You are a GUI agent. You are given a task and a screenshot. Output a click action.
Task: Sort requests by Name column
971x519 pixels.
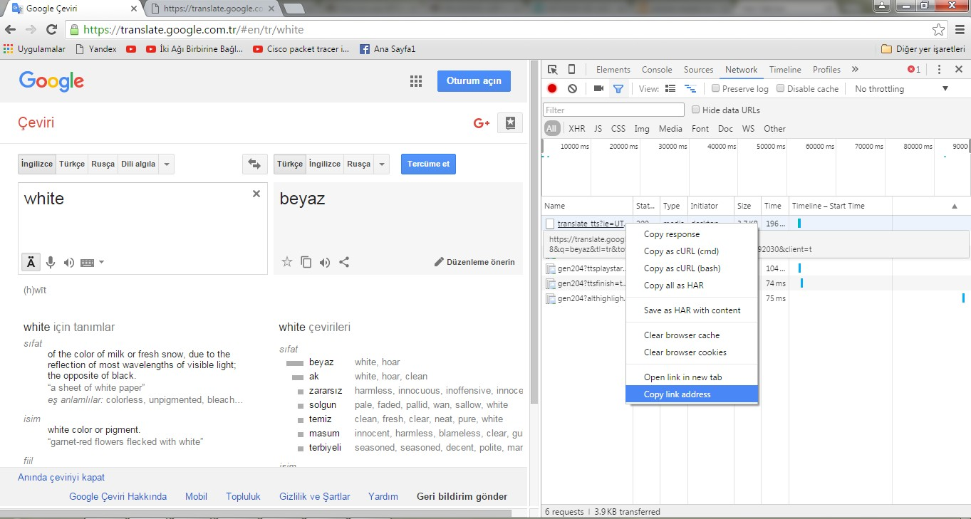[x=587, y=206]
